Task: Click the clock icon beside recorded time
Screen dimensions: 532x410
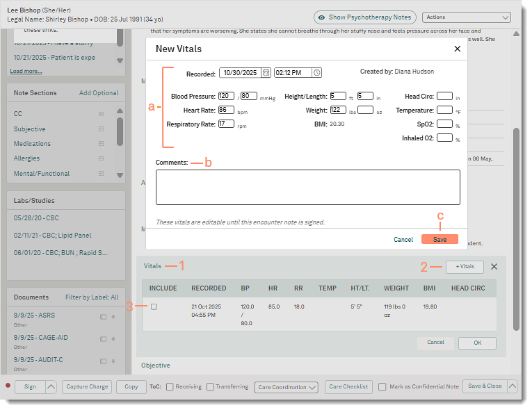Action: pos(316,72)
